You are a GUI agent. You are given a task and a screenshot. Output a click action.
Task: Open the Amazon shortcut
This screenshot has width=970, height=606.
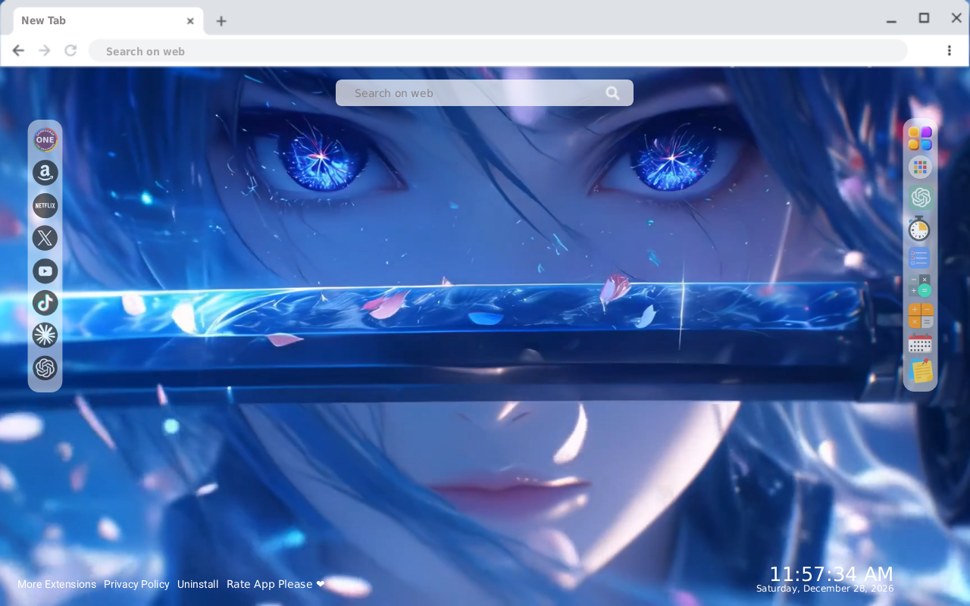pos(45,173)
